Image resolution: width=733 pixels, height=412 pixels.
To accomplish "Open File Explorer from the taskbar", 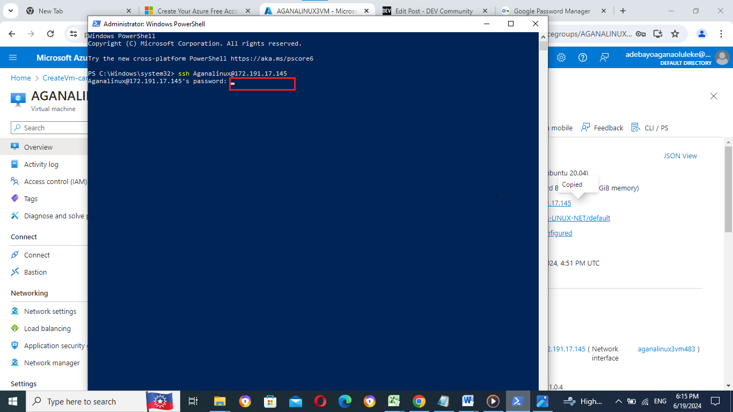I will tap(220, 401).
